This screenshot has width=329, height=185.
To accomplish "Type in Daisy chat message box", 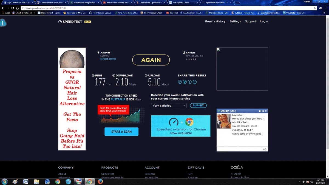I will tap(242, 149).
